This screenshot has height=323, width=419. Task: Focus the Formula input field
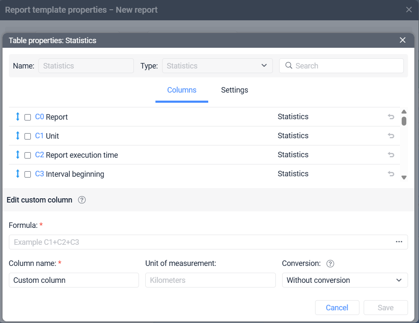coord(201,242)
